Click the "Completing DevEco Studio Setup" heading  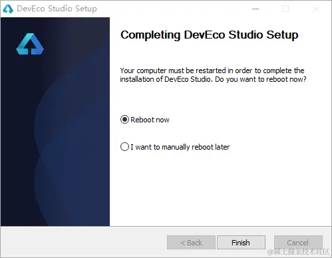(x=210, y=35)
